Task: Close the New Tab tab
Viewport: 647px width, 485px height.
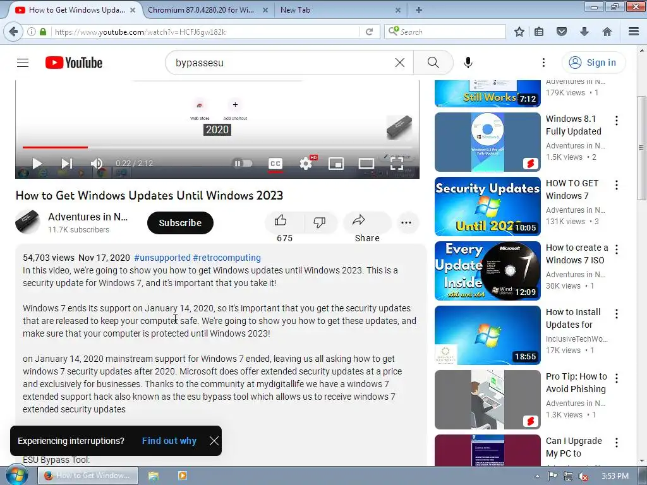Action: click(398, 10)
